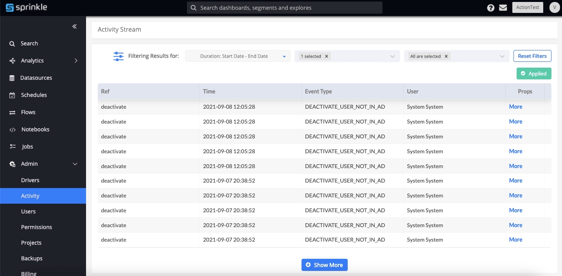Remove the '1 selected' filter tag

click(x=327, y=56)
